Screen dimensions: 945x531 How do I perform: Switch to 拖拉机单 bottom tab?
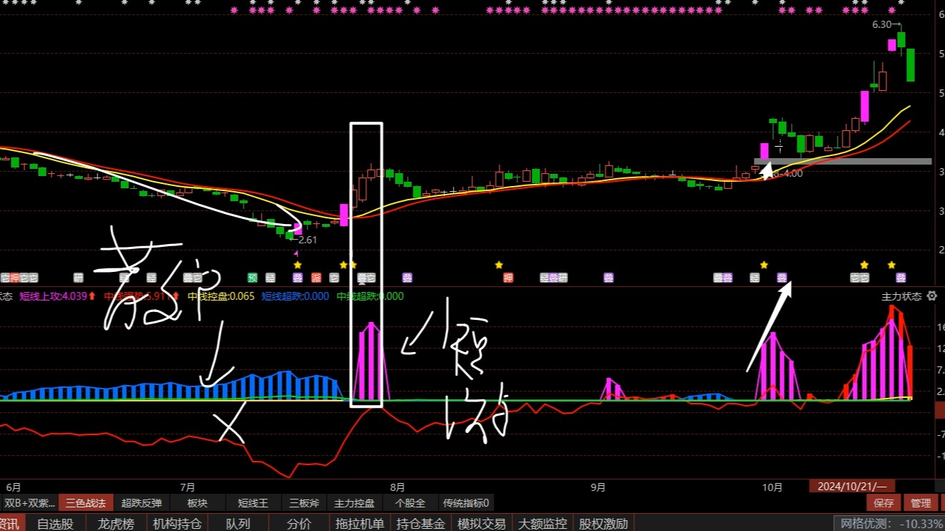[360, 524]
